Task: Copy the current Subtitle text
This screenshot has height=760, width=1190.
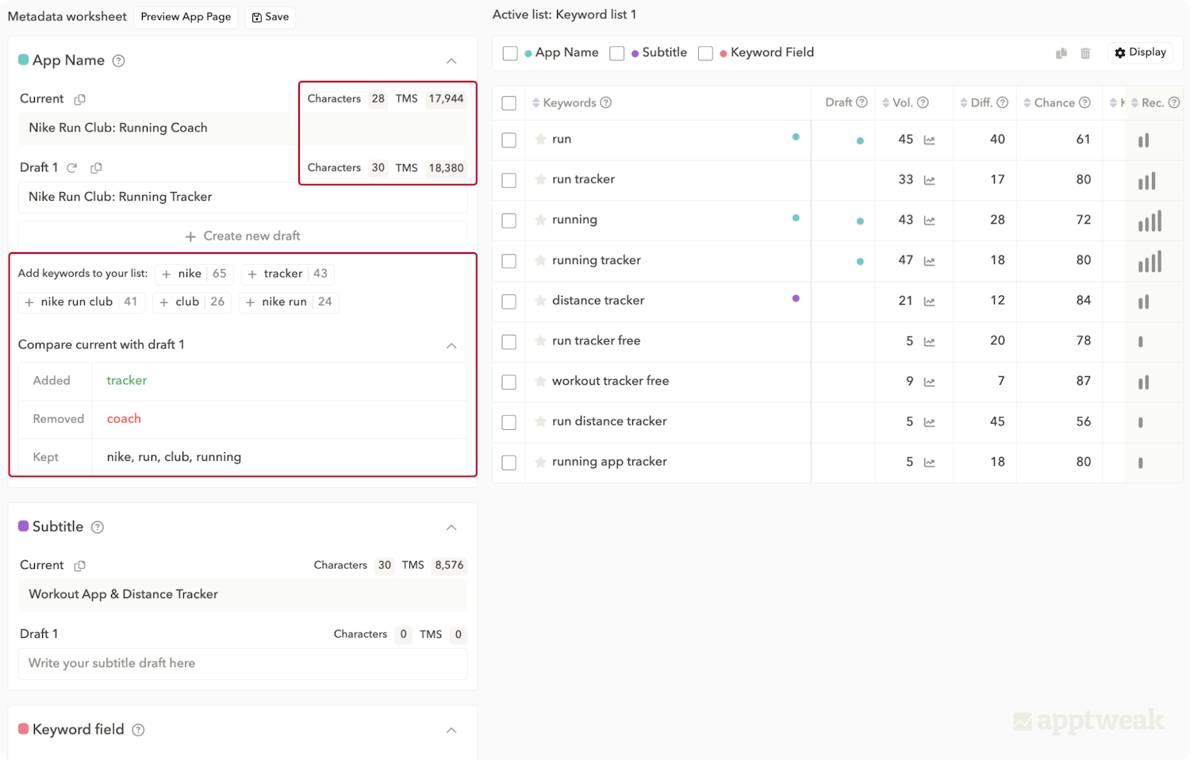Action: (80, 566)
